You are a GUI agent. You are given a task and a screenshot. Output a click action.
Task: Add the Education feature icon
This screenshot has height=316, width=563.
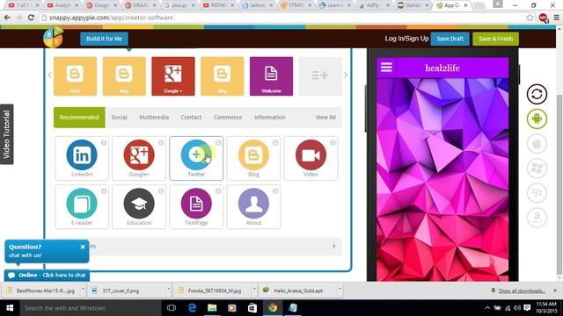coord(139,203)
